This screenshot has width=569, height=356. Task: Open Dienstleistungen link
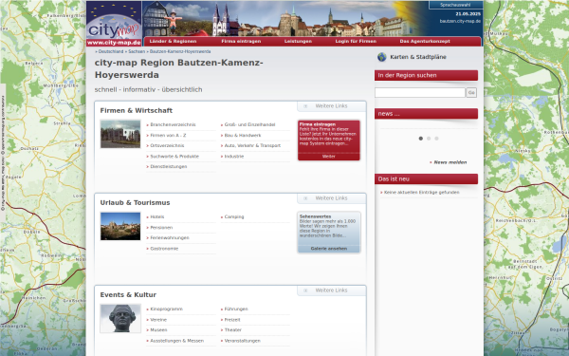(169, 167)
